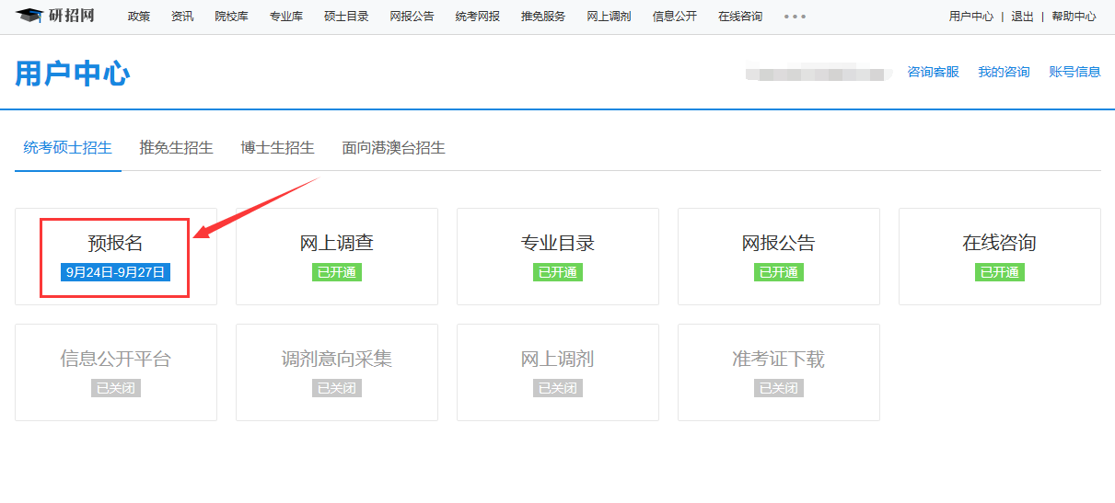Switch to 推免生招生 tab
1115x503 pixels.
176,148
